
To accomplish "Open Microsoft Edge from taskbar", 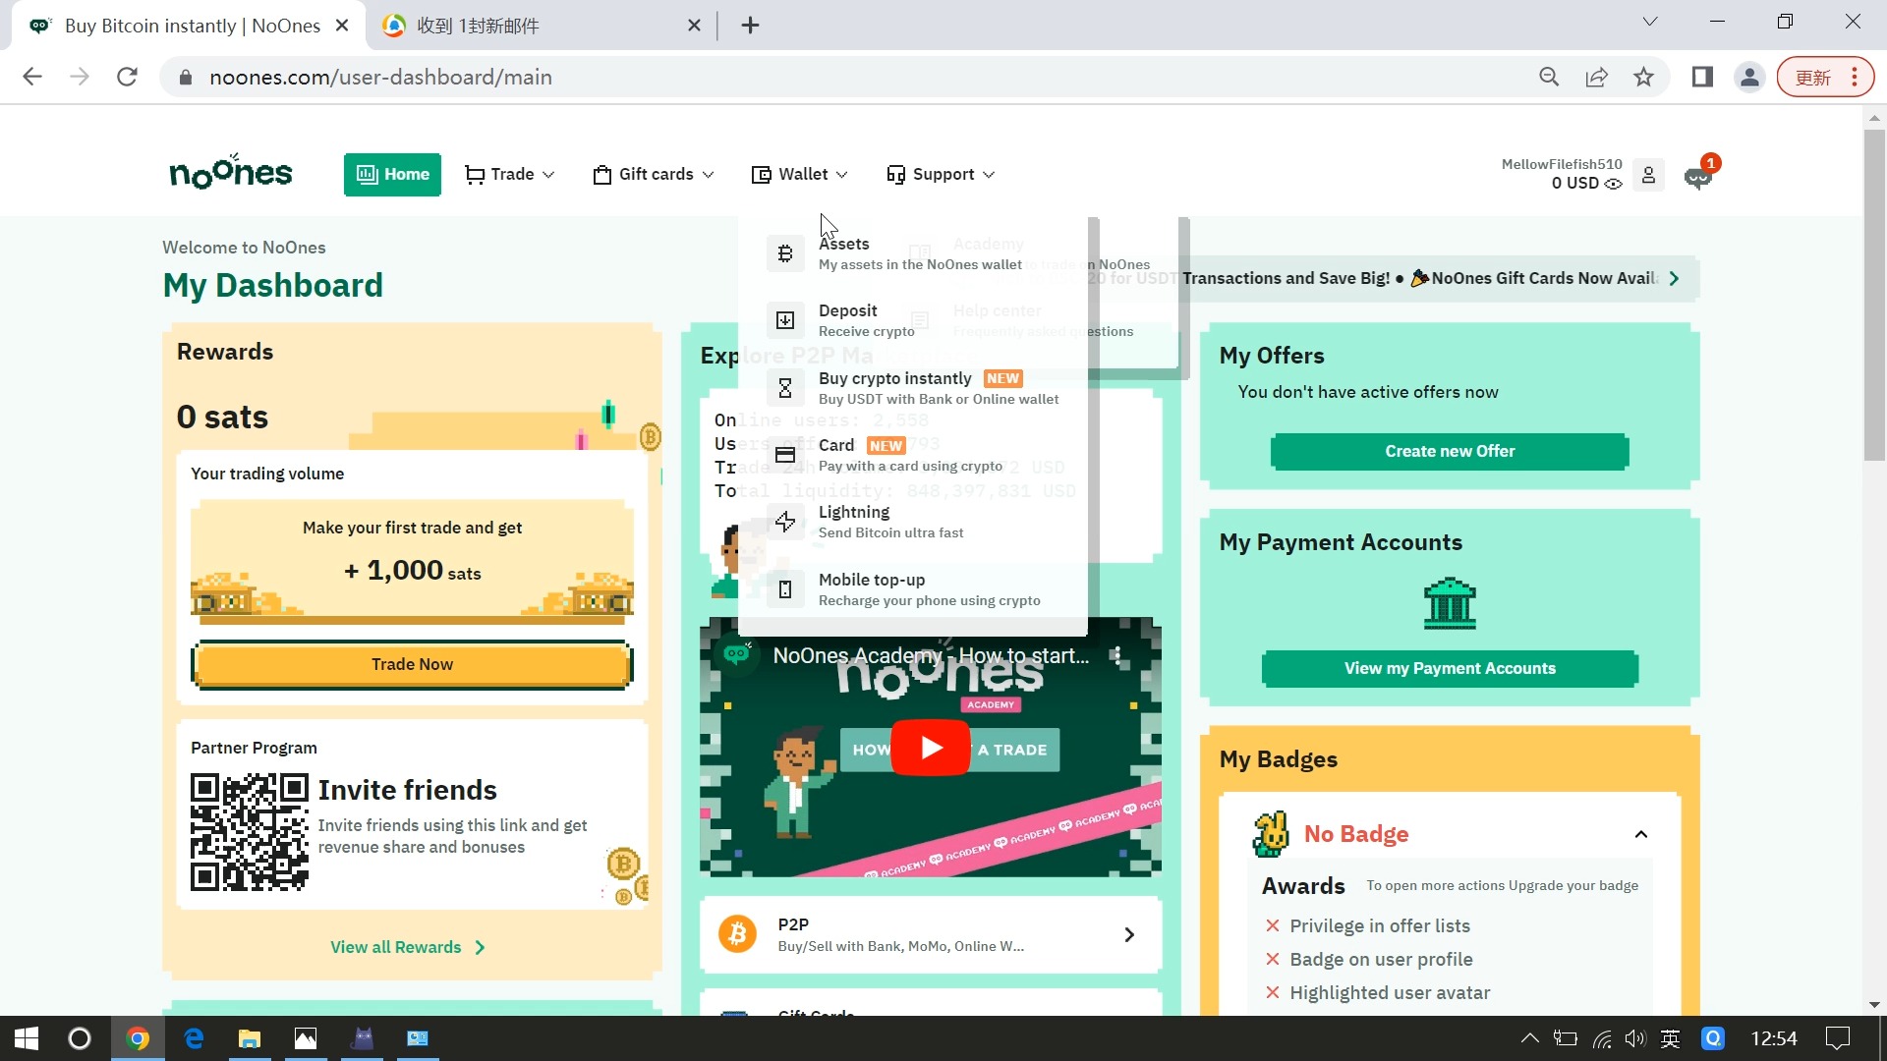I will click(194, 1038).
